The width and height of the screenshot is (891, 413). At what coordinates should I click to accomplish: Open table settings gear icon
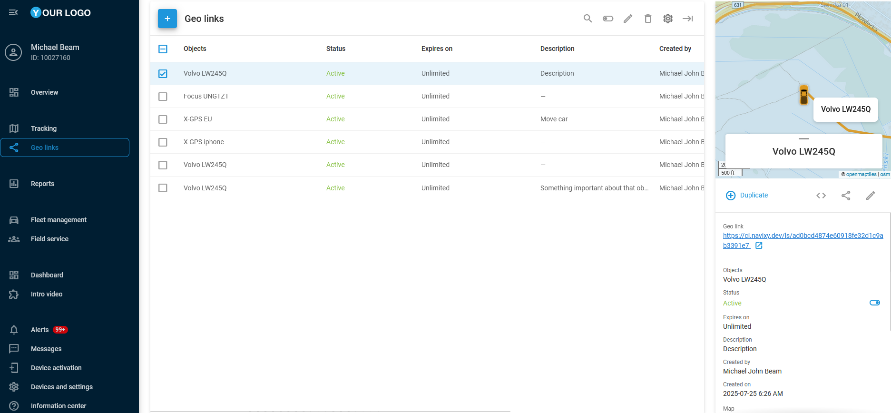point(668,19)
